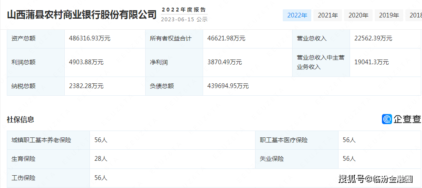Click company name 山西蒲县农村商业银行股份有限公司
The width and height of the screenshot is (422, 188).
82,15
